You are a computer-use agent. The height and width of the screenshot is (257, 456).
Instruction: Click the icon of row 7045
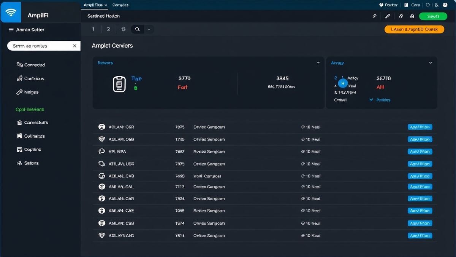[101, 211]
